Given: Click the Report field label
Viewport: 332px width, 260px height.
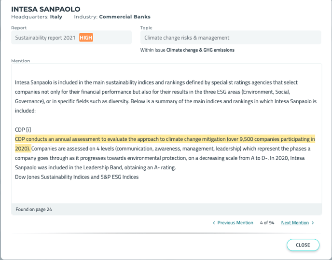Looking at the screenshot, I should (x=19, y=27).
